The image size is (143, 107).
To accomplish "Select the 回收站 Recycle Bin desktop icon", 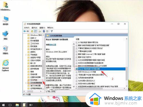I will (5, 50).
